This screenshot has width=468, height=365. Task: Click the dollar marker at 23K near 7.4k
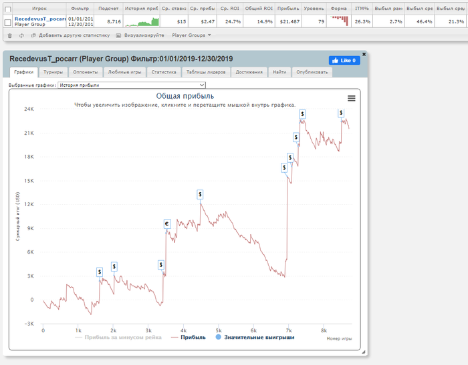coord(302,114)
